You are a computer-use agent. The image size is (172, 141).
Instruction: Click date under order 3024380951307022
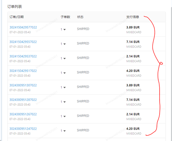(x=20, y=90)
